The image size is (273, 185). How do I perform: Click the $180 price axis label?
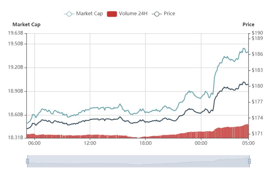(257, 86)
